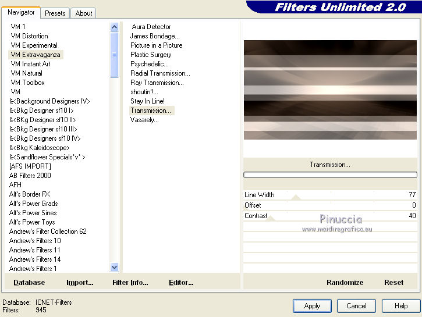422x317 pixels.
Task: Open the About tab
Action: [83, 13]
